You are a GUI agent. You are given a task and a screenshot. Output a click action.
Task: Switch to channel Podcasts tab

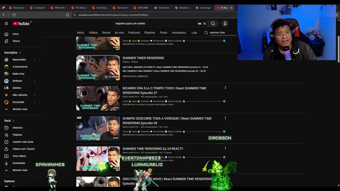pyautogui.click(x=134, y=33)
